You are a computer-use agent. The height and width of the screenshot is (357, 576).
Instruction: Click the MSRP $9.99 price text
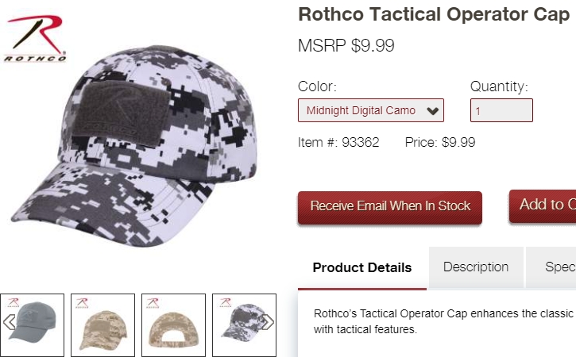tap(346, 46)
